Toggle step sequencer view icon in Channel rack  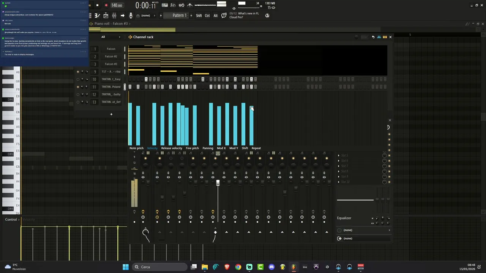point(385,37)
